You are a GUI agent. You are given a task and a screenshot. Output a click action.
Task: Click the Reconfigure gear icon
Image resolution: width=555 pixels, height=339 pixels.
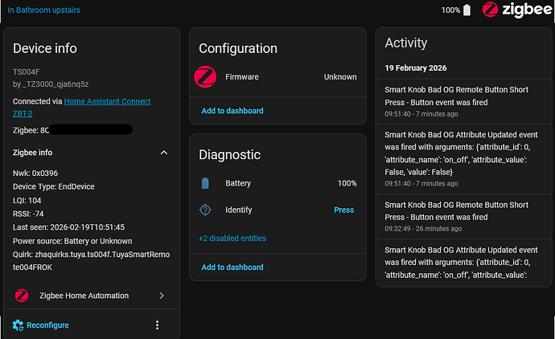click(x=18, y=325)
